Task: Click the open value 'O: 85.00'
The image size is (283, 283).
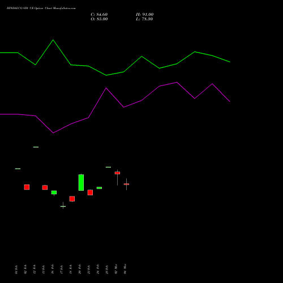Action: click(x=99, y=19)
